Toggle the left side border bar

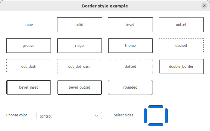[146, 115]
